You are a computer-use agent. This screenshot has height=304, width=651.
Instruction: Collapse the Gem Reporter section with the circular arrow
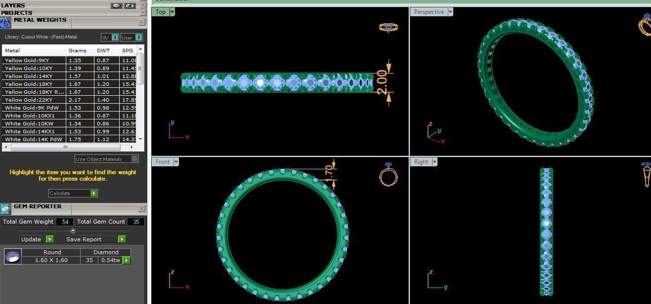73,230
